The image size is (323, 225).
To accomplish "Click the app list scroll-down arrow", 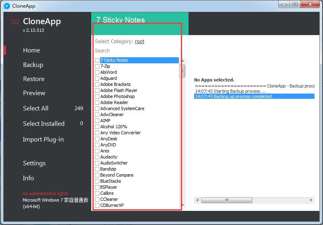I will pos(183,205).
